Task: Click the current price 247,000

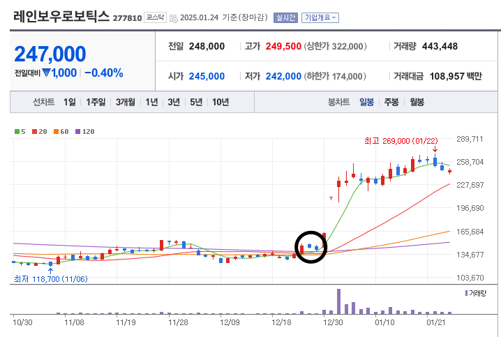Action: [50, 54]
